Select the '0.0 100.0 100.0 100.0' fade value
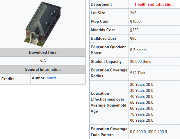 (148, 132)
